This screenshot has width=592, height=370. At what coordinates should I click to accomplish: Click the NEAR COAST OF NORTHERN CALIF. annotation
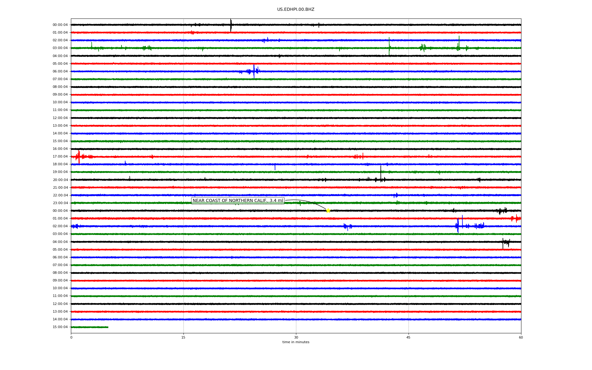tap(238, 201)
